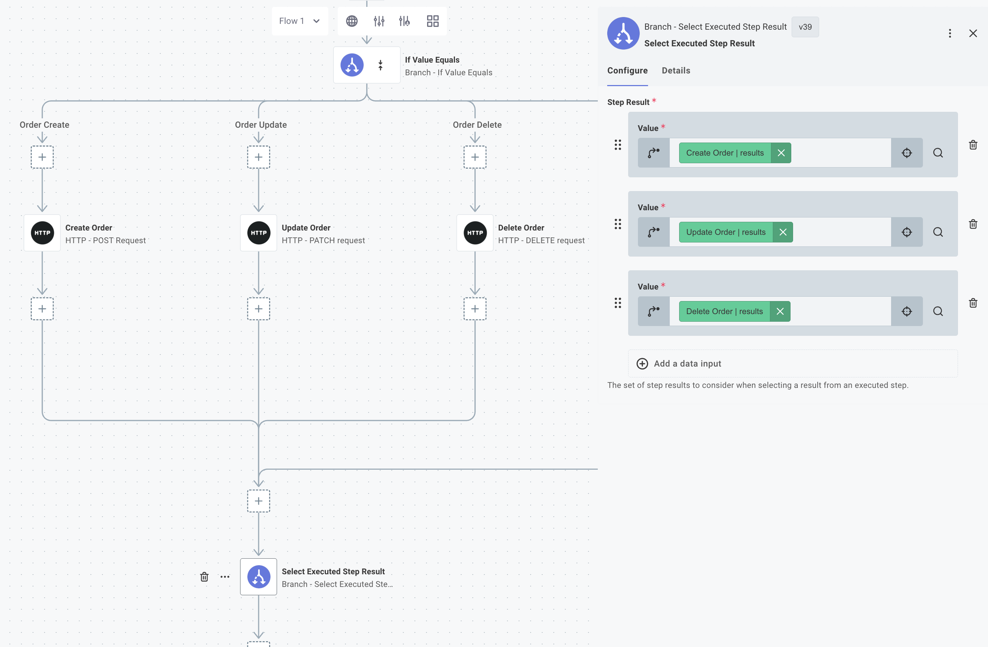Open the three-dot menu near Select Executed Step Result
This screenshot has height=647, width=988.
coord(225,577)
